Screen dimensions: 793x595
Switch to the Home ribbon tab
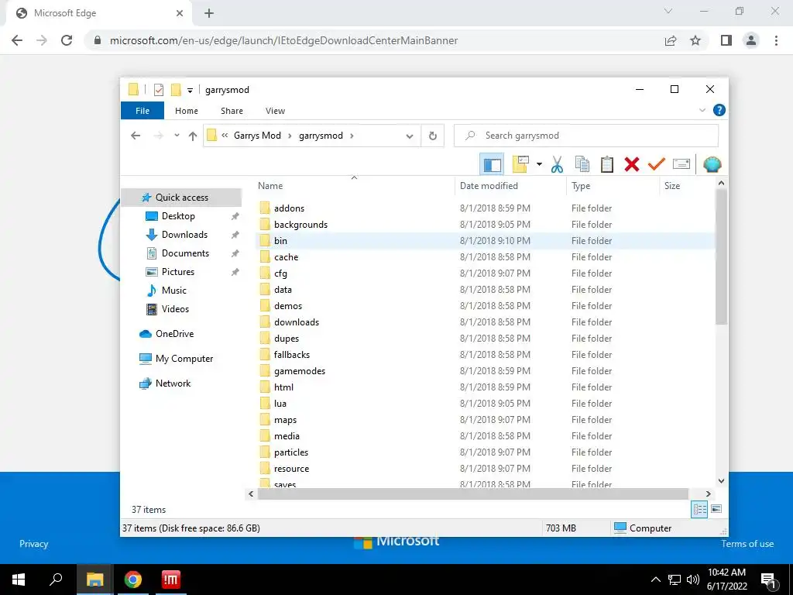187,111
